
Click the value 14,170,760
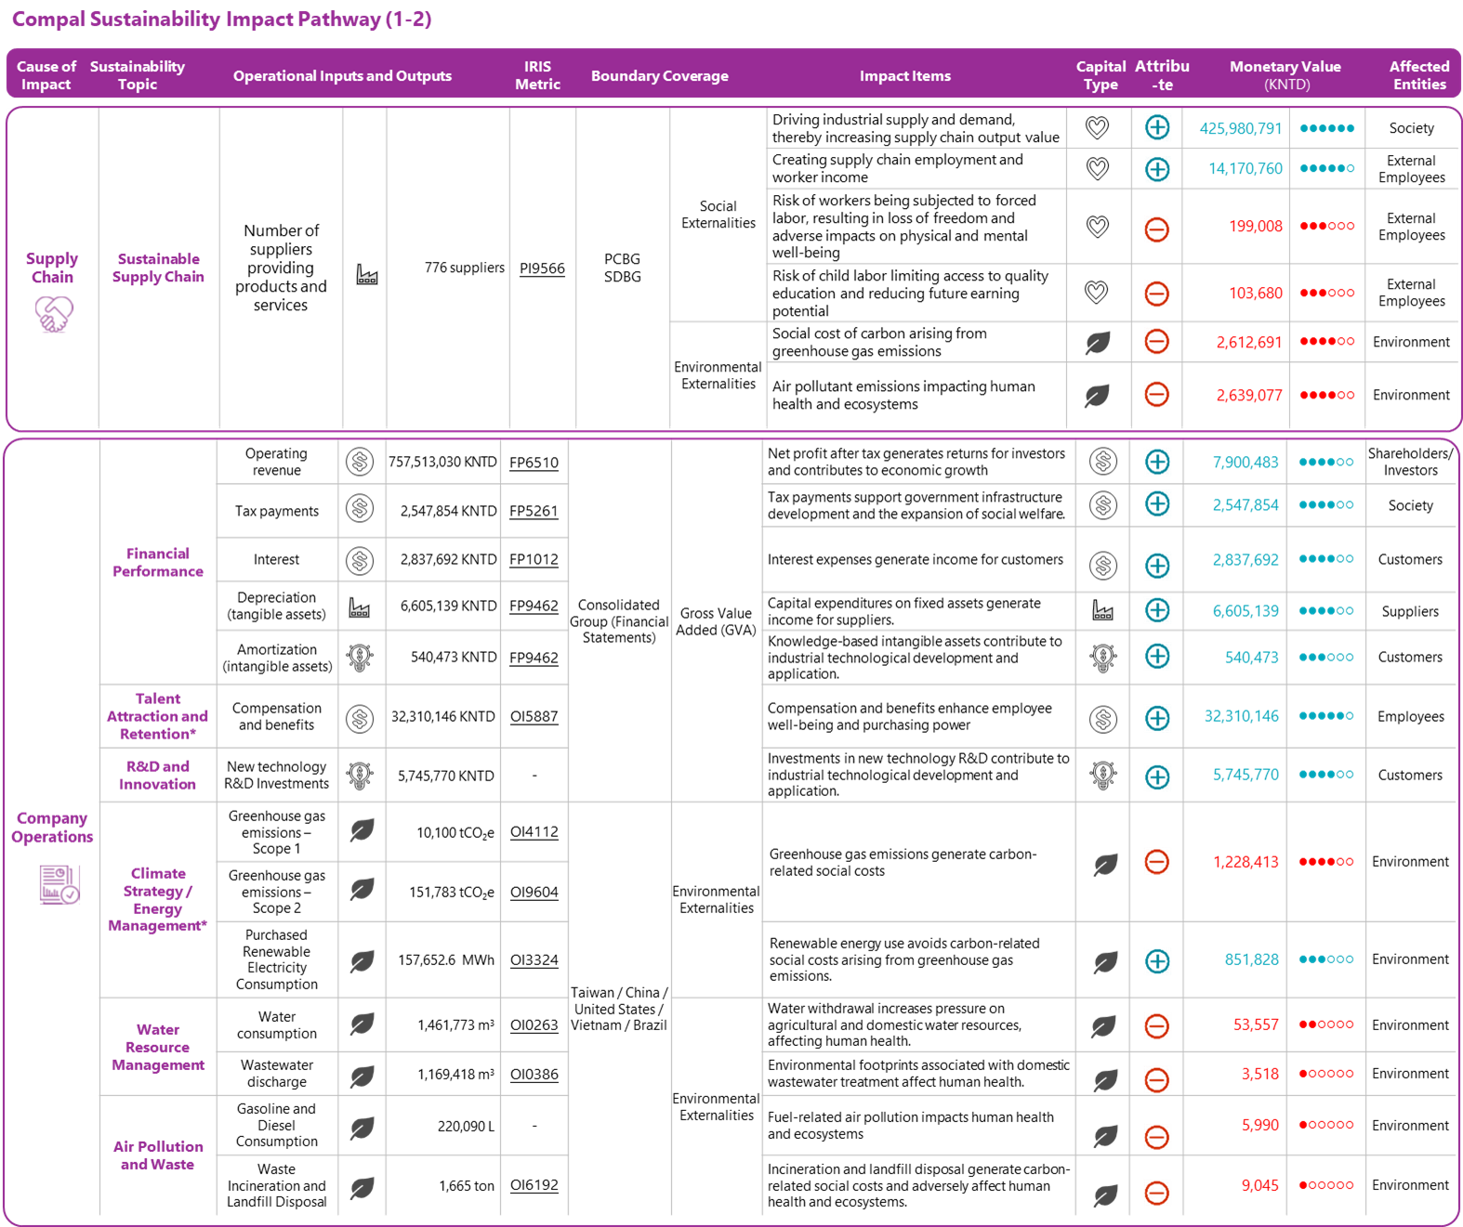(1245, 168)
